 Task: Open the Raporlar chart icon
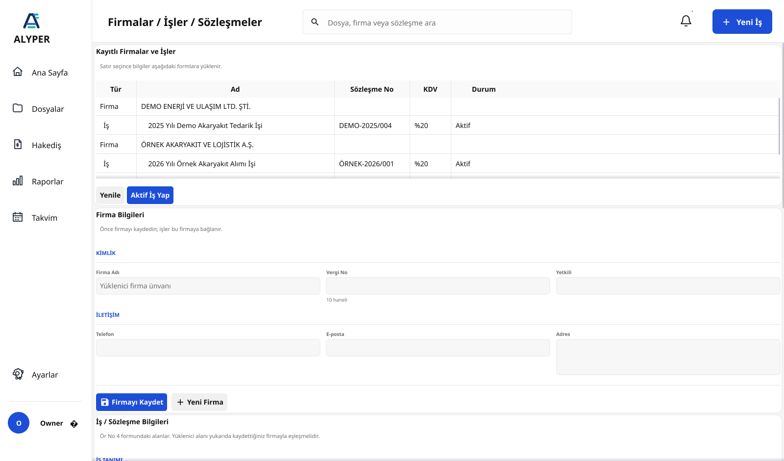[x=18, y=180]
